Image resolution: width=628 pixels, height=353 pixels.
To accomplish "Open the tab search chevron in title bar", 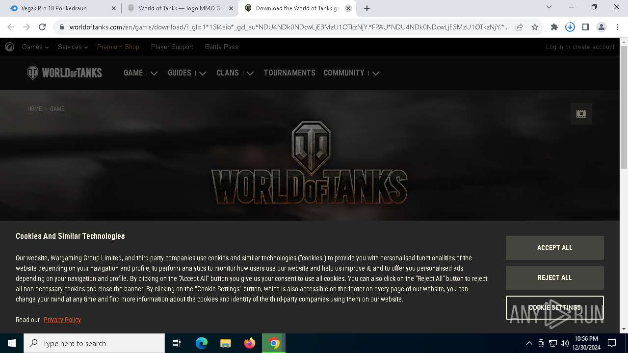I will coord(549,7).
